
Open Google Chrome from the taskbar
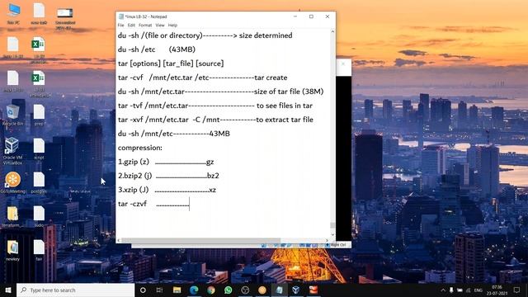click(211, 290)
